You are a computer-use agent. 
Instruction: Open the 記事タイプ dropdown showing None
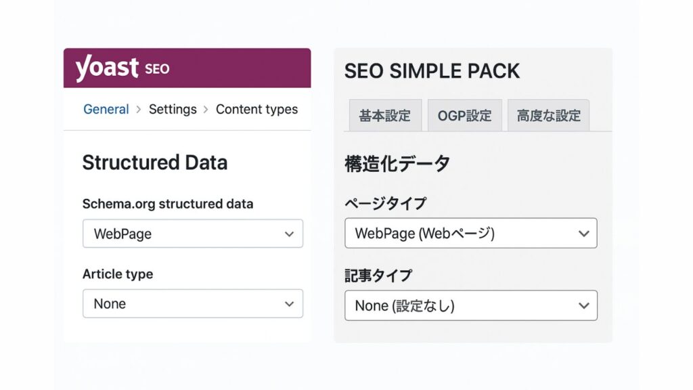coord(471,305)
